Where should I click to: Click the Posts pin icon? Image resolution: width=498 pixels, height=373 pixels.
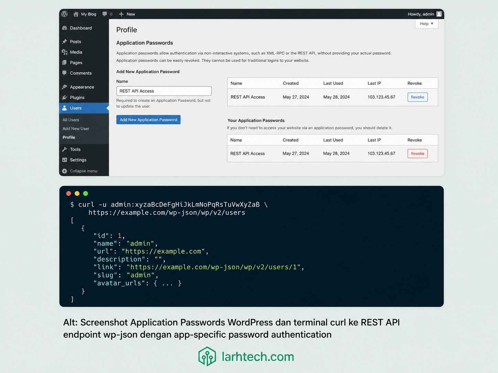click(64, 42)
